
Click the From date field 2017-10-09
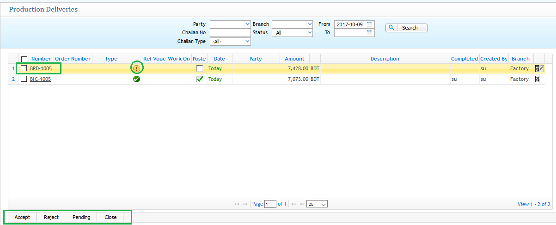354,24
